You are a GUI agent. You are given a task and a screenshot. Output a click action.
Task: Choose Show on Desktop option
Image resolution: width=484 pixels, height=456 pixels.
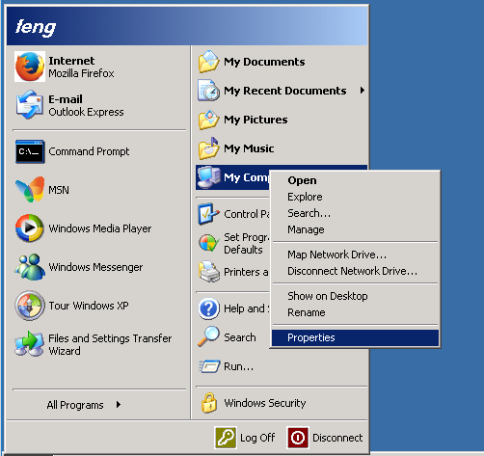tap(328, 296)
